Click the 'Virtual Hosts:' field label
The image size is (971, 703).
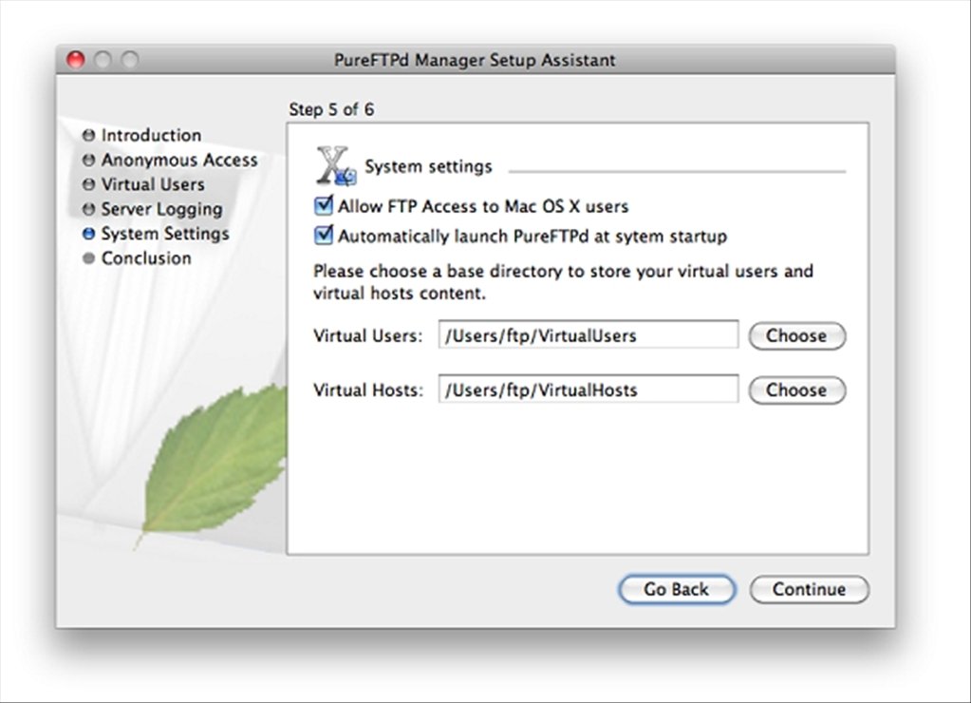pos(368,389)
